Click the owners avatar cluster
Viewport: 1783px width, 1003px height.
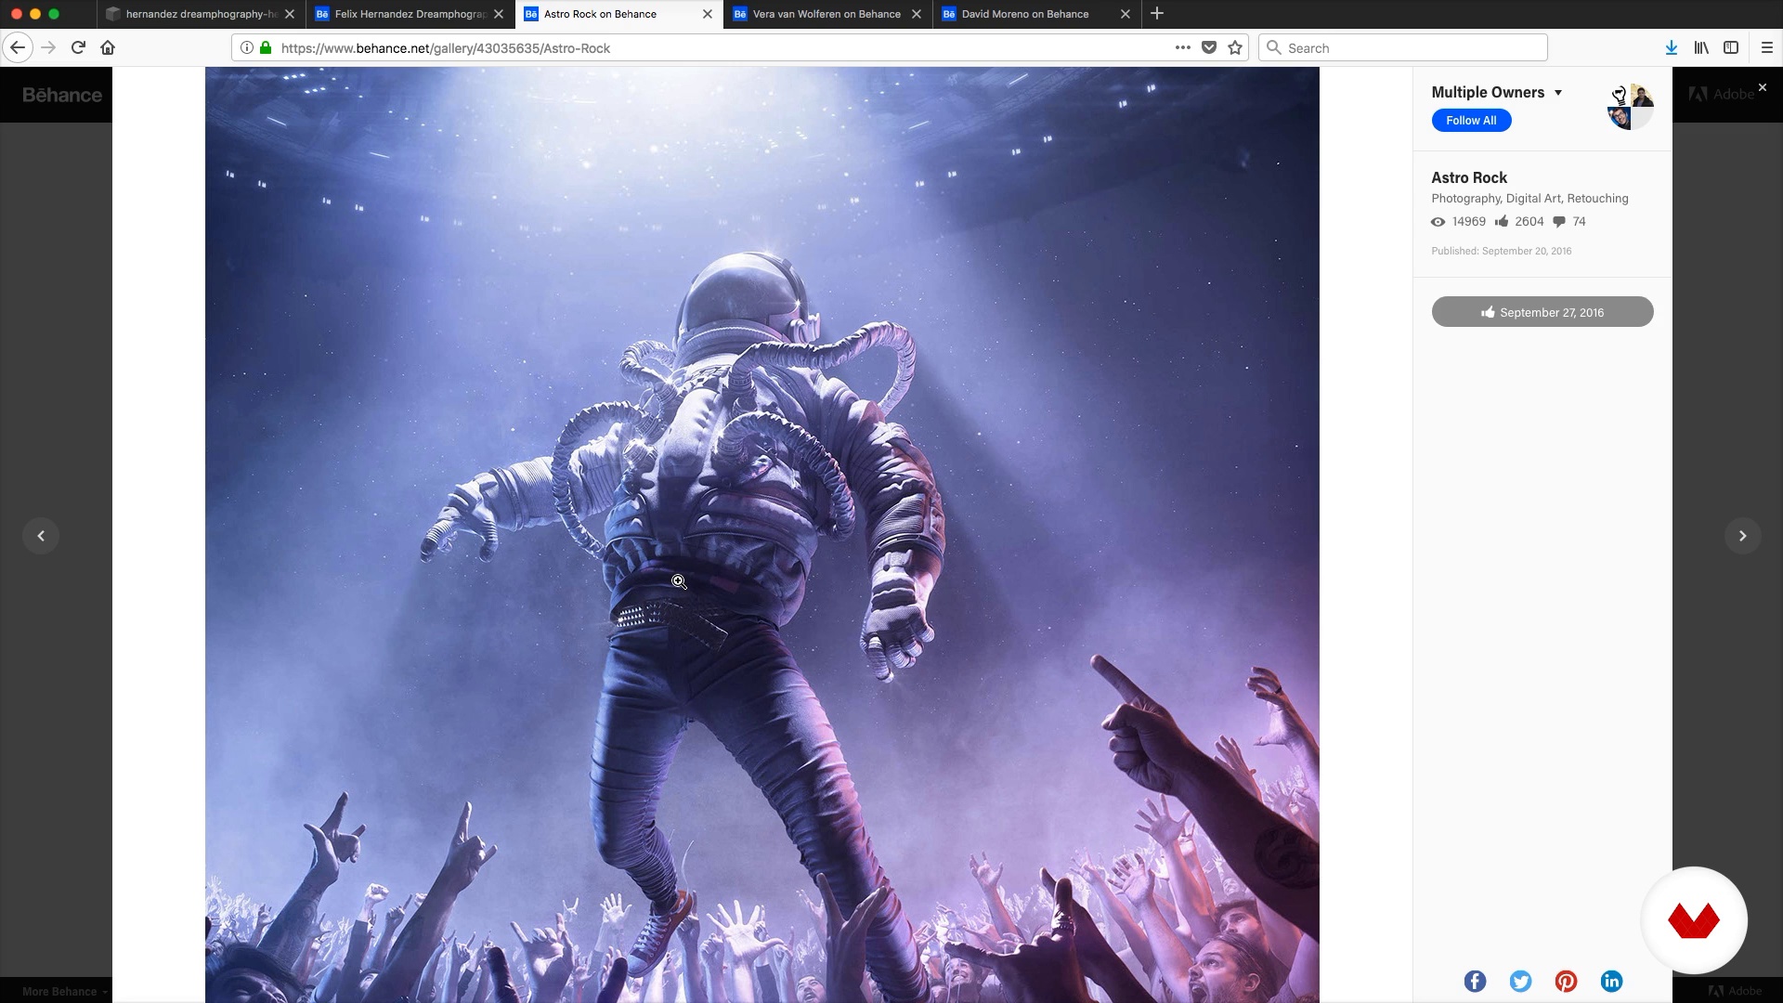pos(1631,107)
